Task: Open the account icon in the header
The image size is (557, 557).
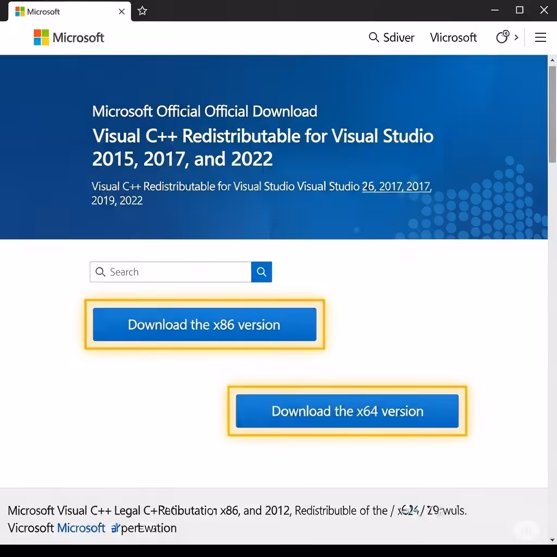Action: [x=503, y=37]
